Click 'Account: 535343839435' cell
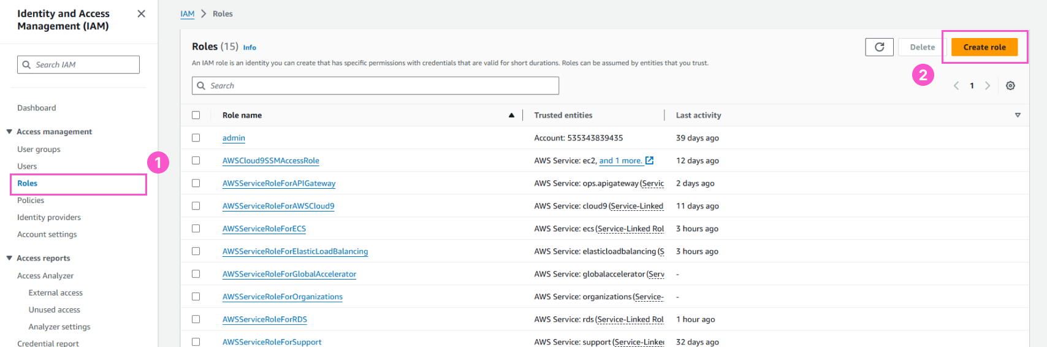This screenshot has height=347, width=1047. (578, 138)
